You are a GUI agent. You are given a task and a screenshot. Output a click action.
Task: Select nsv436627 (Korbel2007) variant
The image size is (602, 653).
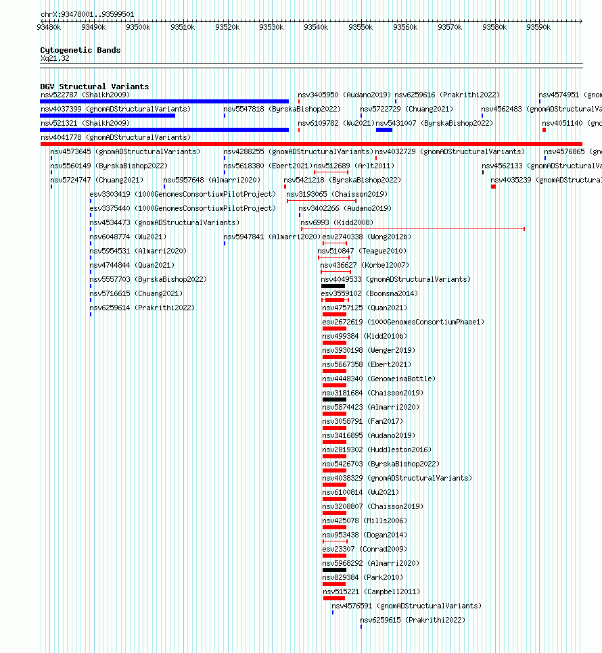(365, 265)
